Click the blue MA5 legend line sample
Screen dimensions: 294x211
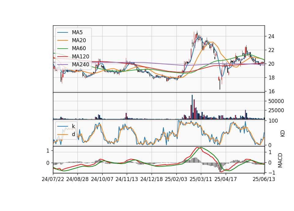point(62,32)
